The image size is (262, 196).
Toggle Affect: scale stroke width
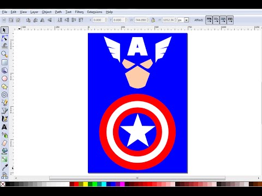(209, 20)
